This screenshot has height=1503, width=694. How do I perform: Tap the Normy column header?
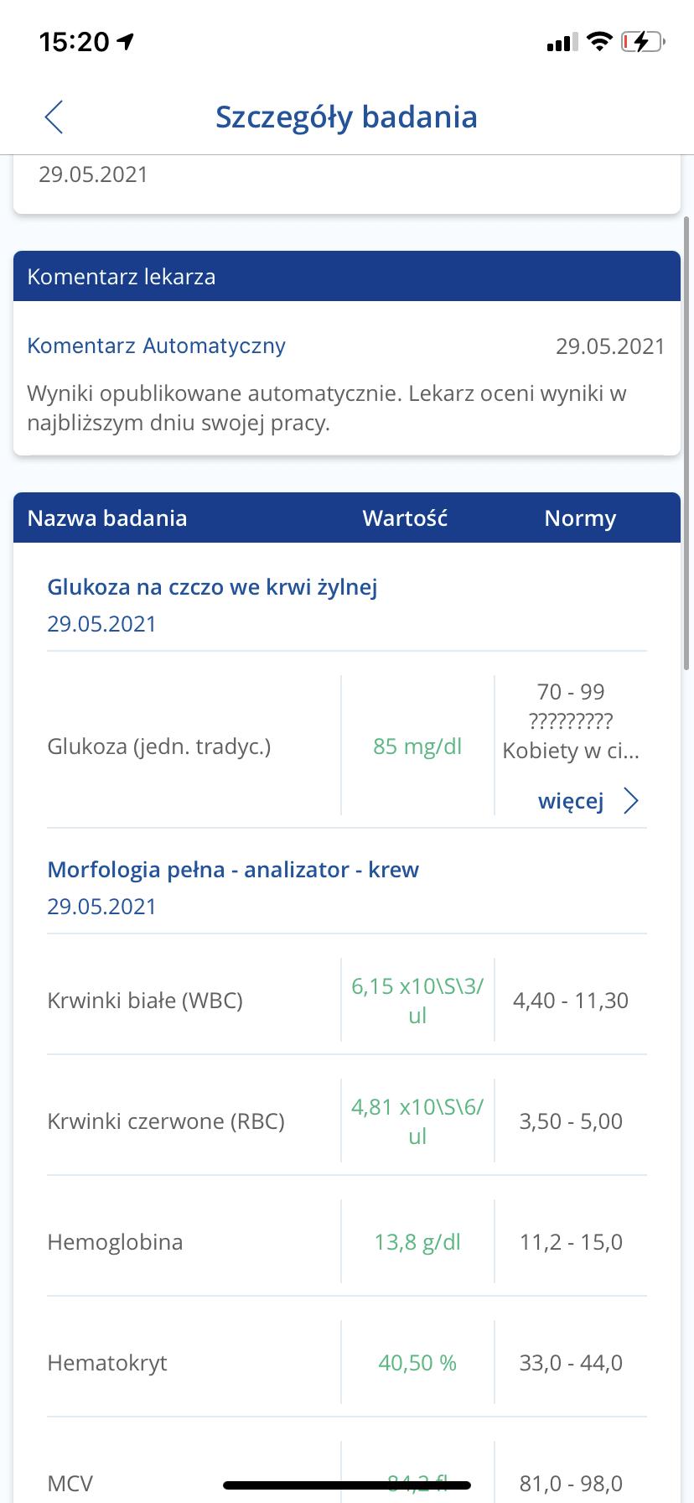tap(580, 518)
